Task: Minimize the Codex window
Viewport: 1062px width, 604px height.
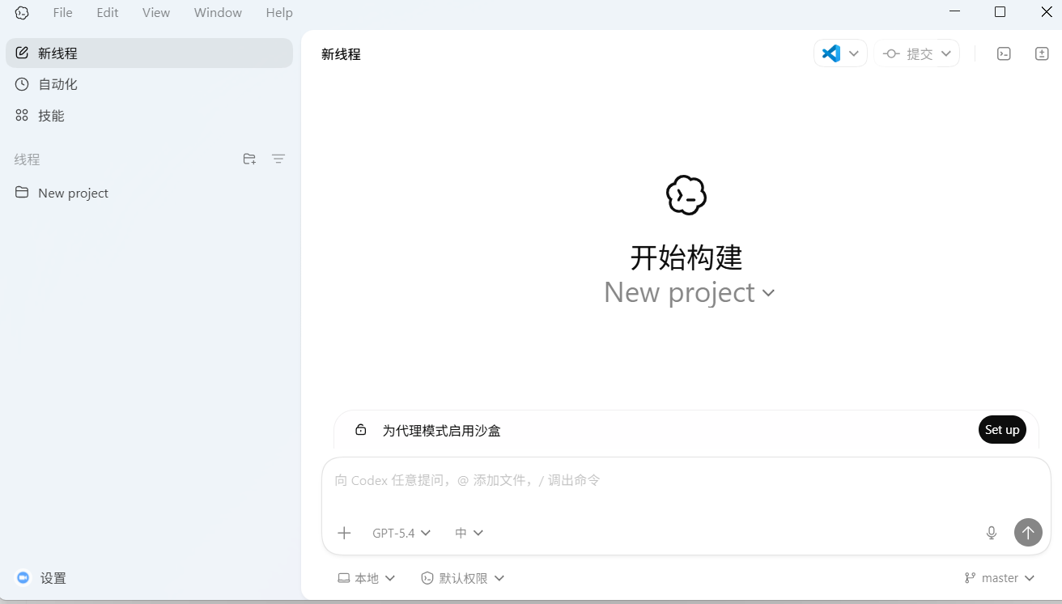Action: 954,12
